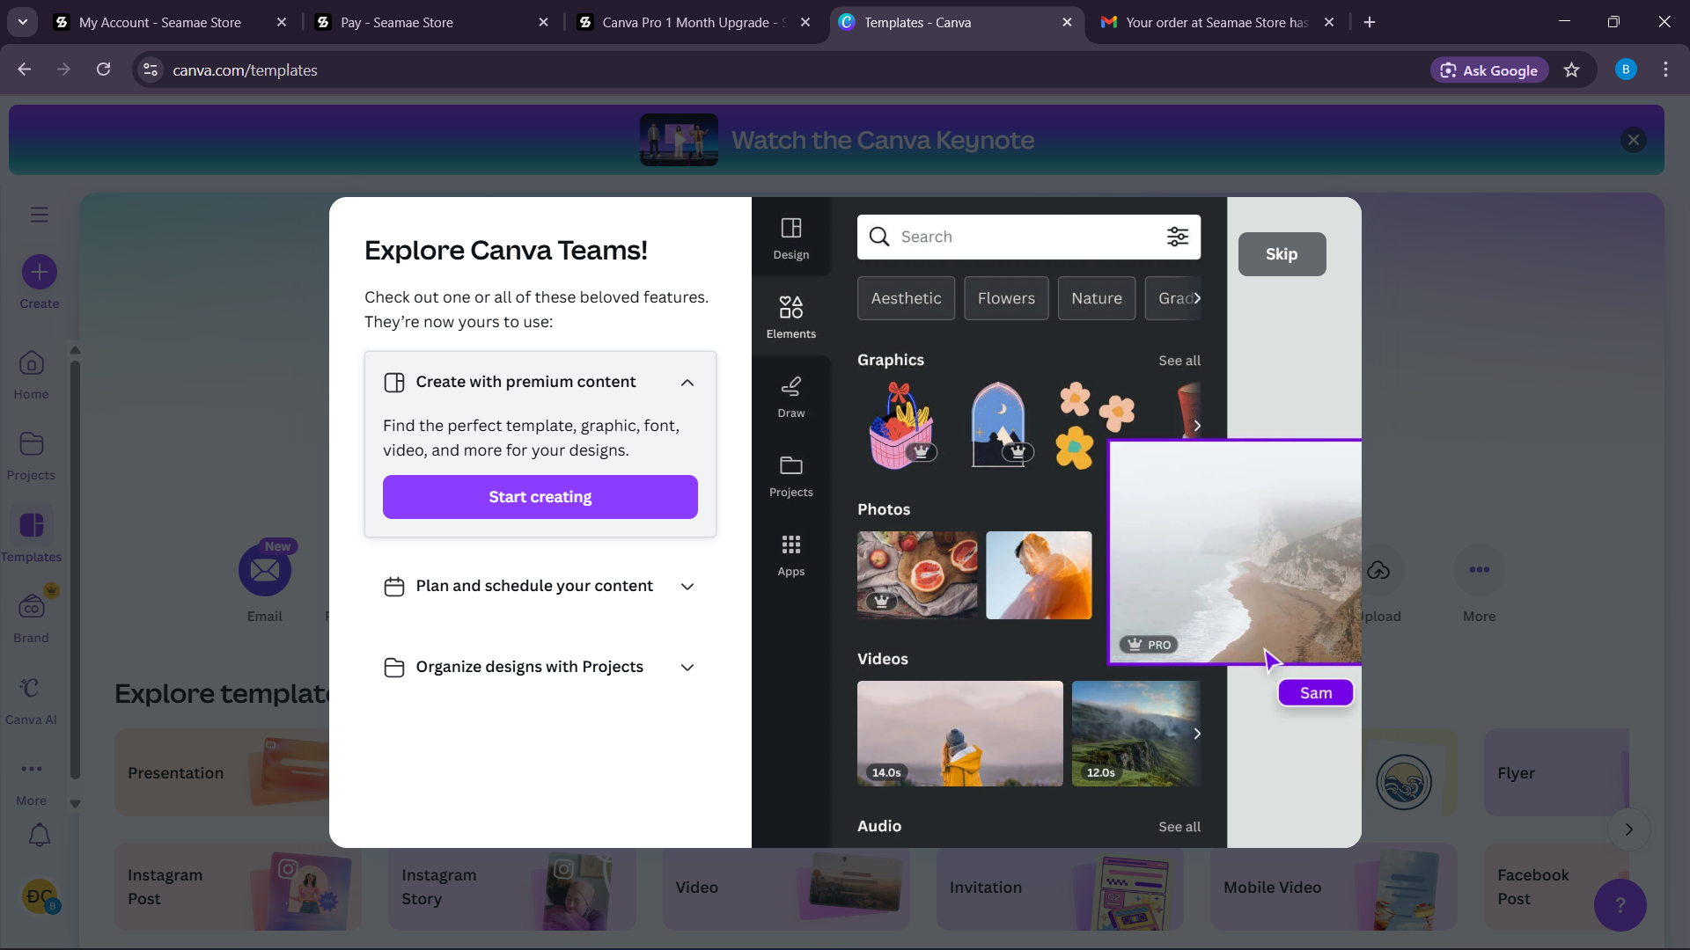Expand Plan and schedule your content

point(687,587)
